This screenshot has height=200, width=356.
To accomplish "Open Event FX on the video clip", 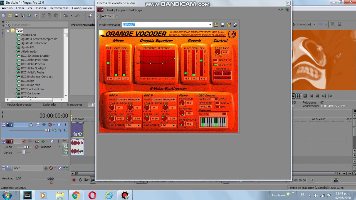I will pyautogui.click(x=80, y=134).
